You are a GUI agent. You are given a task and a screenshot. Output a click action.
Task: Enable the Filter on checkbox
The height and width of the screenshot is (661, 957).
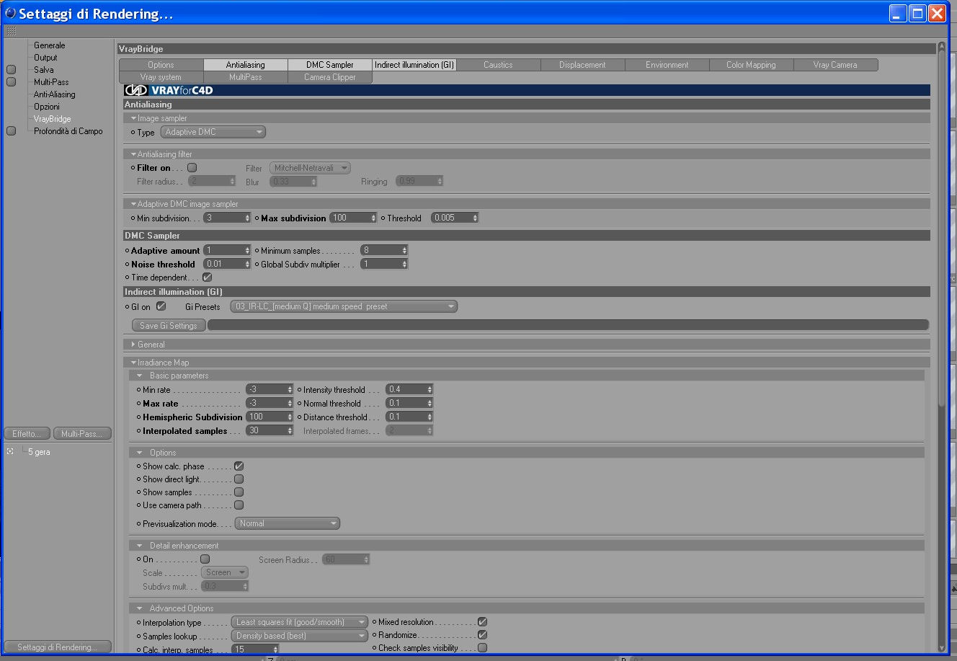192,168
